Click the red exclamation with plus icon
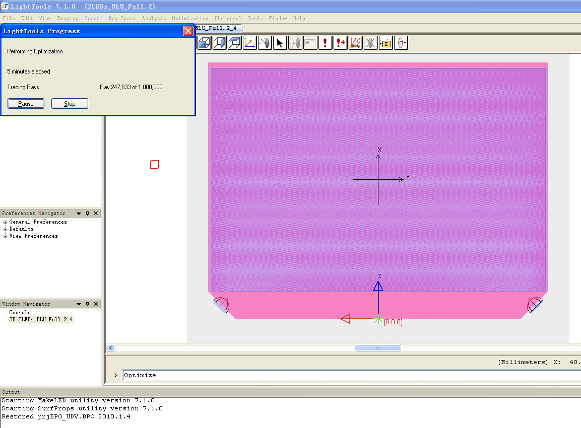The image size is (581, 428). [x=341, y=43]
